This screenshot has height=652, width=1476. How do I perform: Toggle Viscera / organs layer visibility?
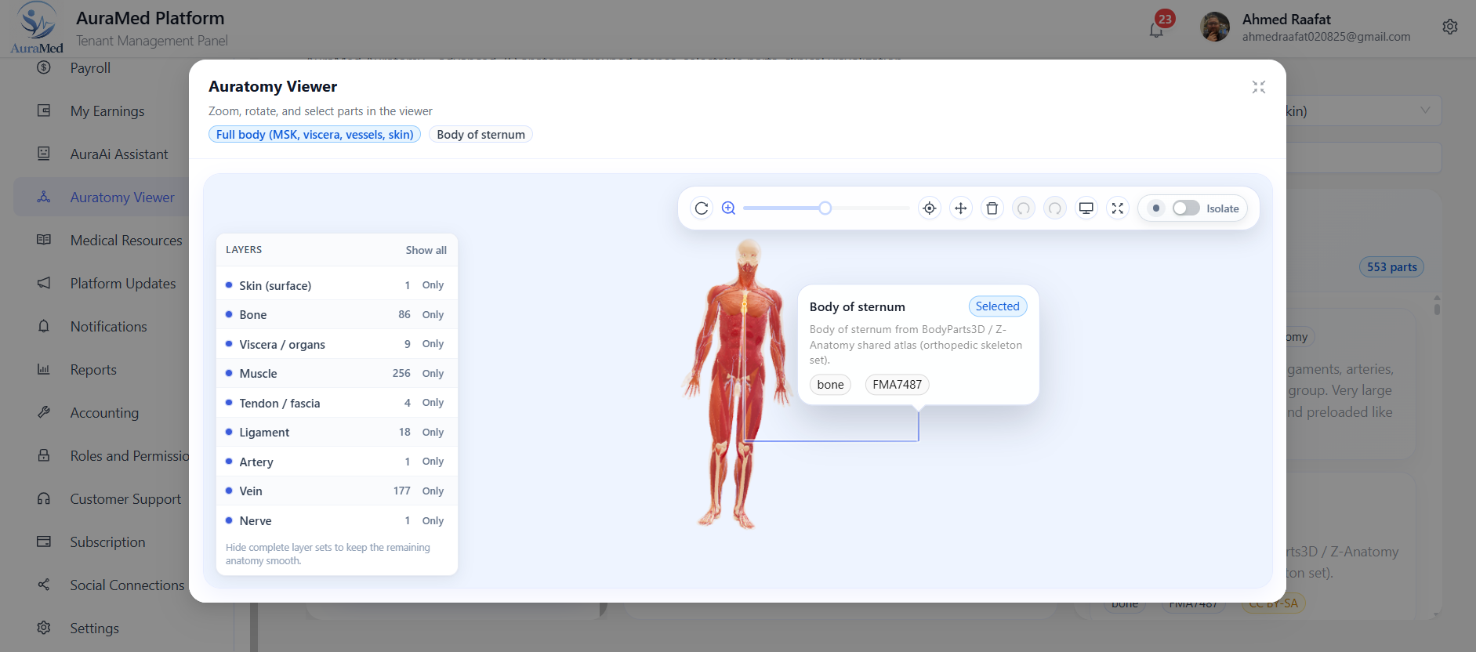(229, 344)
